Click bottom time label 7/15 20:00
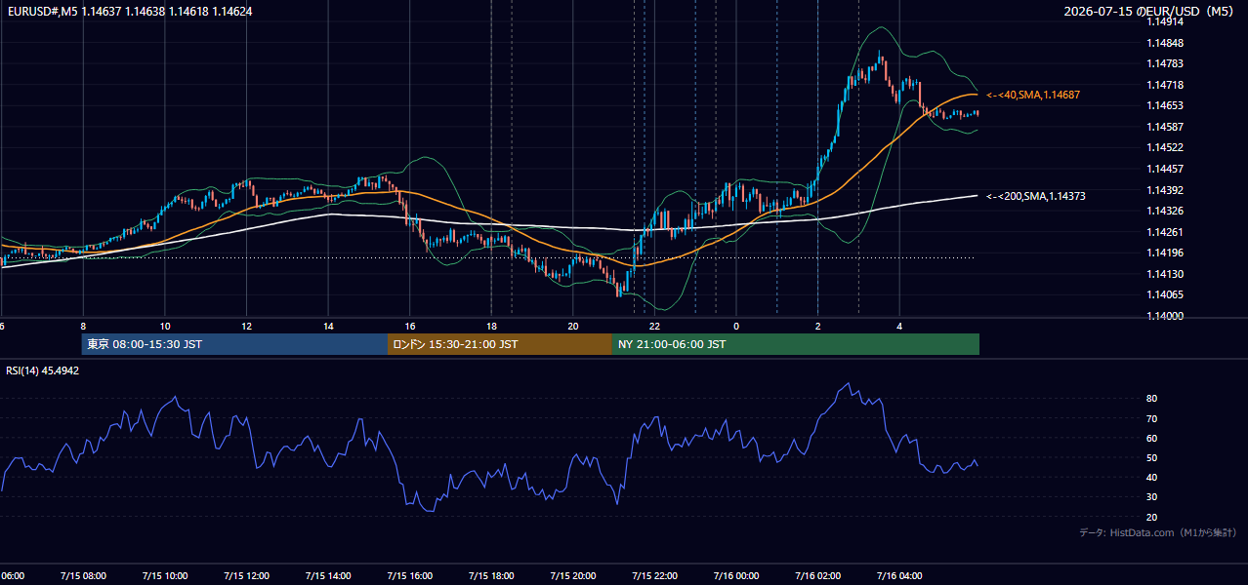Image resolution: width=1248 pixels, height=585 pixels. pos(572,576)
